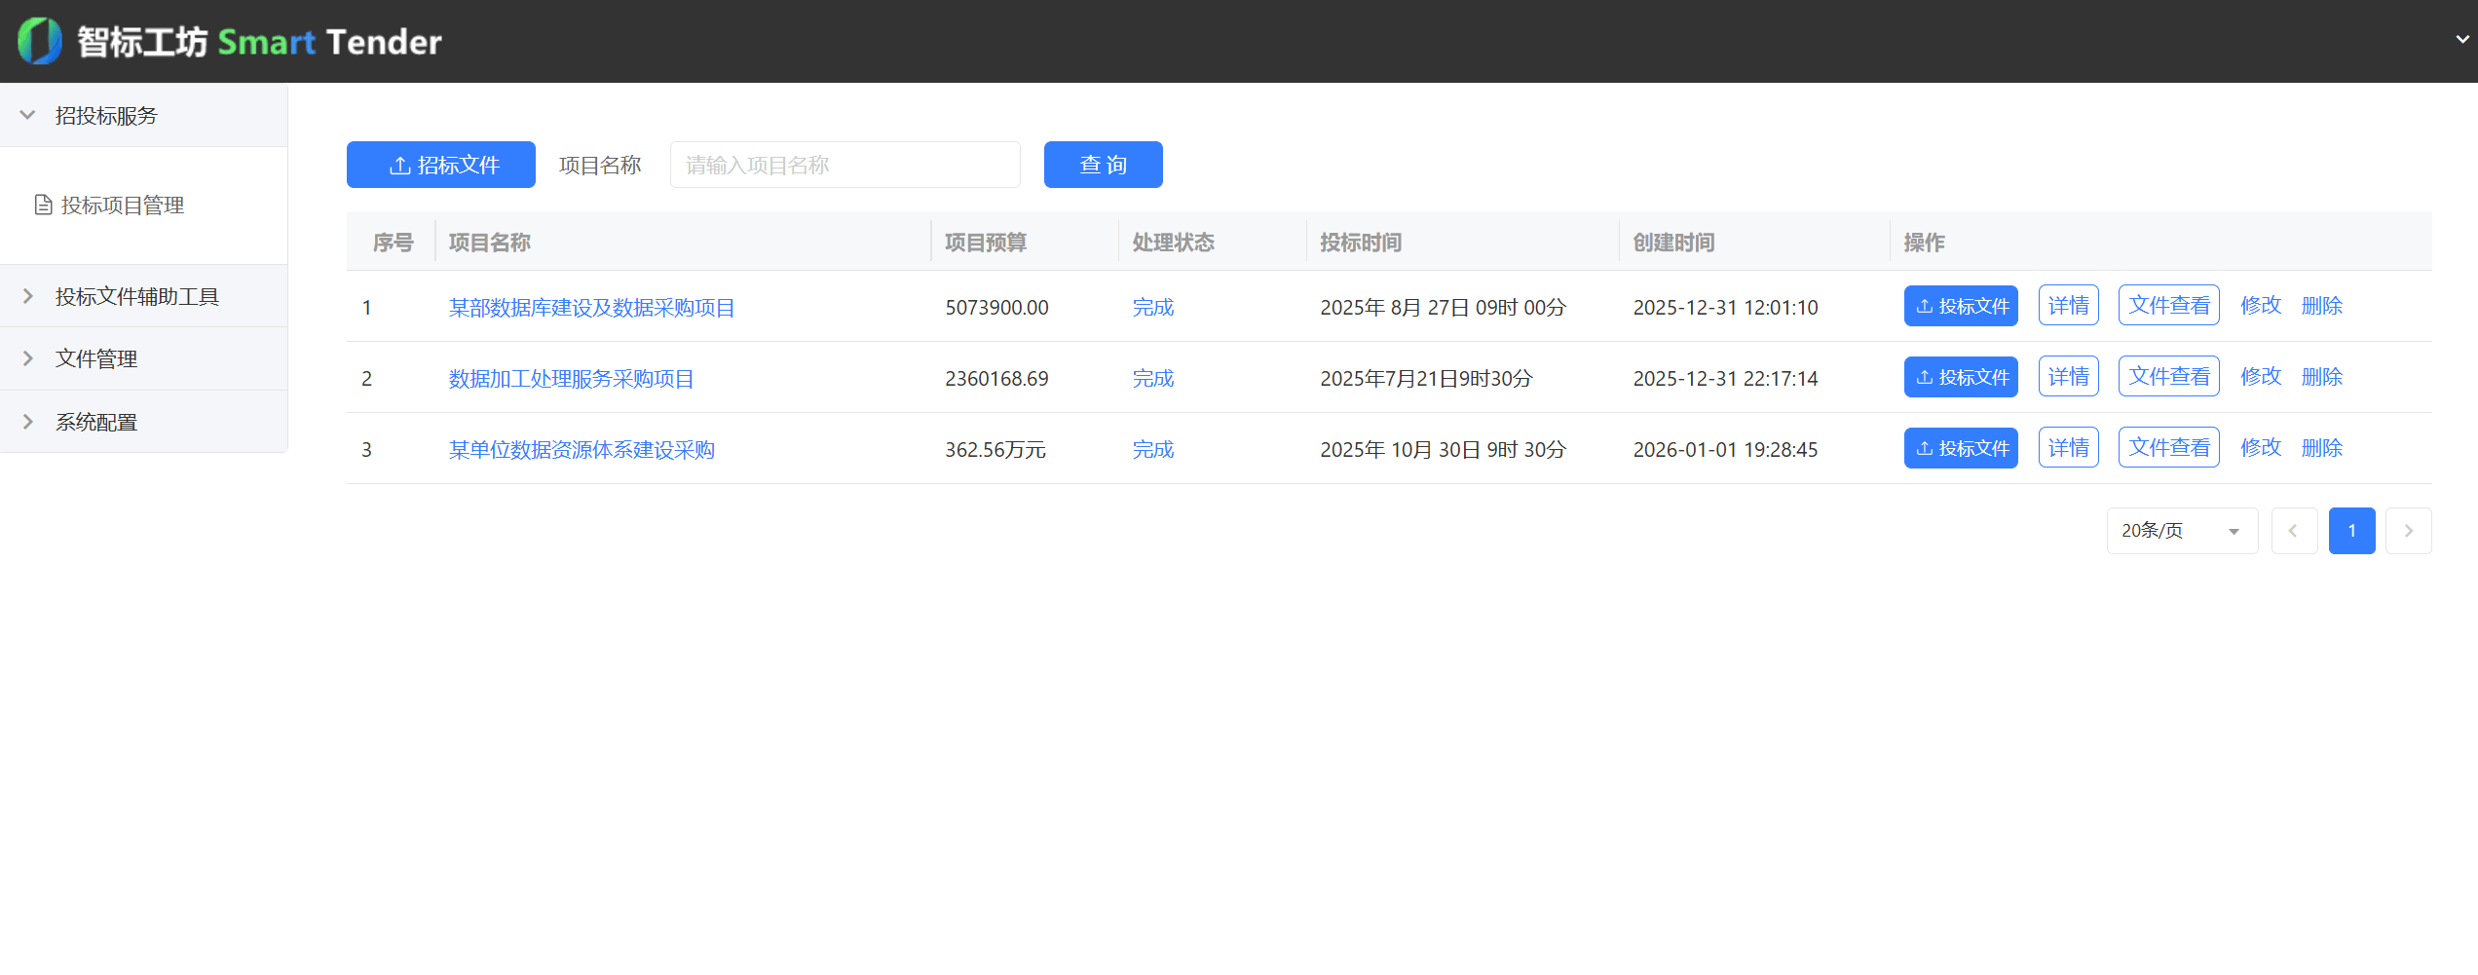Click the Smart Tender logo icon
The height and width of the screenshot is (975, 2478).
click(40, 41)
